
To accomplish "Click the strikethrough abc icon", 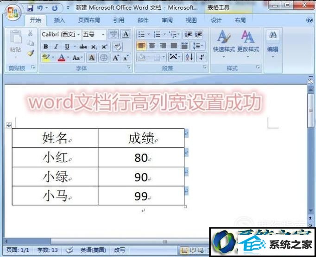I will pos(83,46).
